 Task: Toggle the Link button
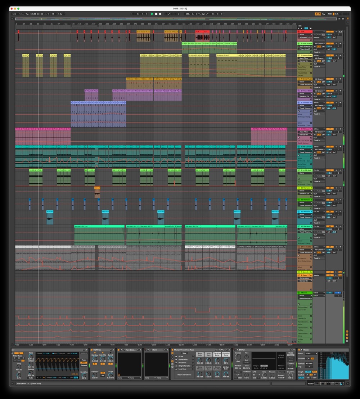(14, 14)
